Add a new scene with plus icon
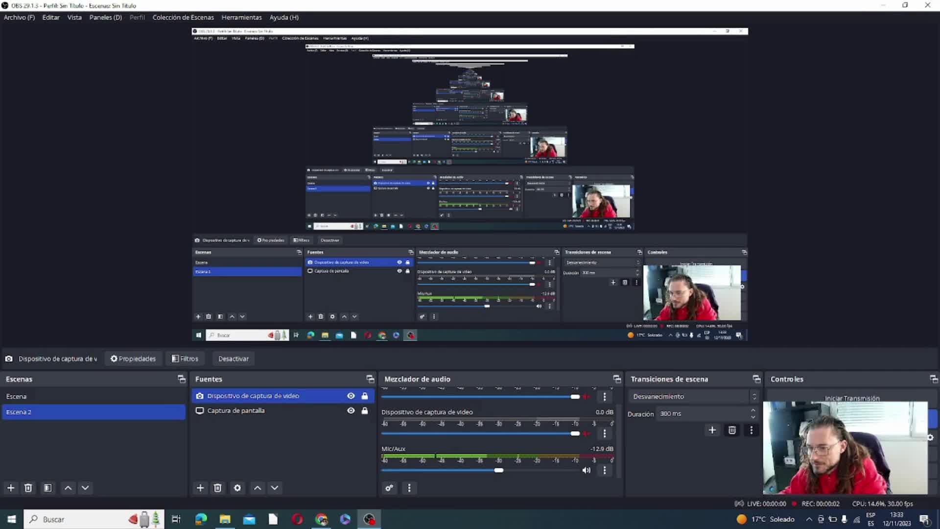940x529 pixels. point(11,488)
